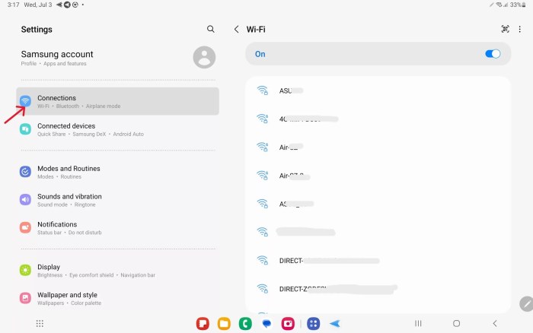
Task: Open the Wi-Fi more options menu
Action: click(x=520, y=29)
